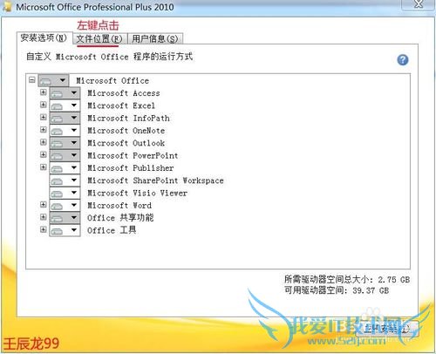
Task: Open the help icon in the dialog
Action: coord(403,60)
